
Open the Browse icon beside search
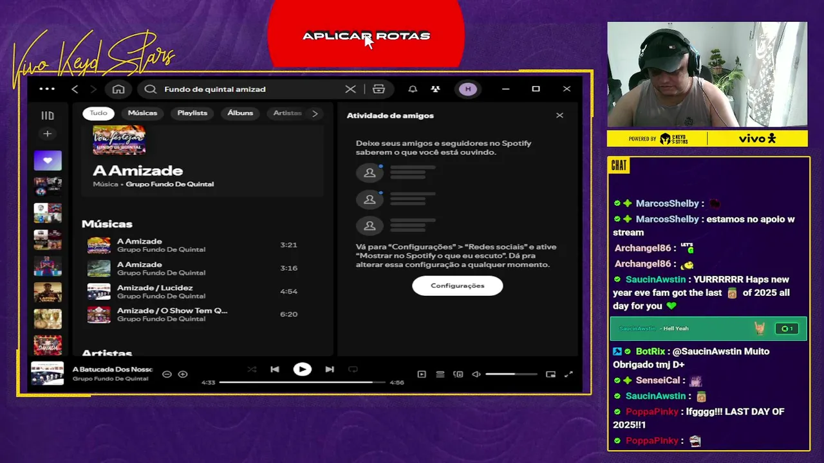tap(379, 89)
